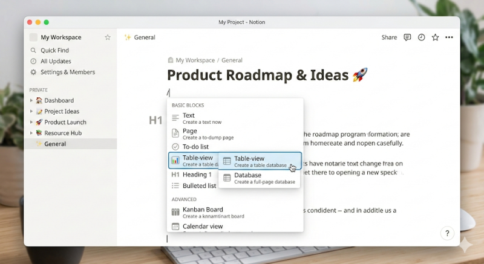Click the To-do list checkmark icon
The image size is (484, 264).
[175, 147]
